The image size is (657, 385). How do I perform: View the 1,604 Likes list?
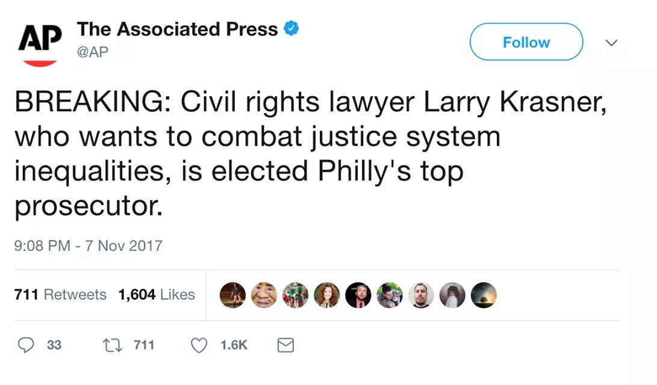coord(157,295)
